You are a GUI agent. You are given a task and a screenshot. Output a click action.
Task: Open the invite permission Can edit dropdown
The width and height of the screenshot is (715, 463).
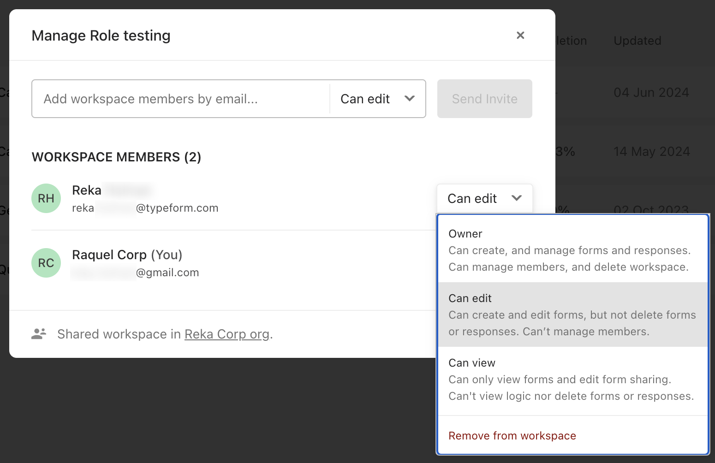tap(377, 99)
